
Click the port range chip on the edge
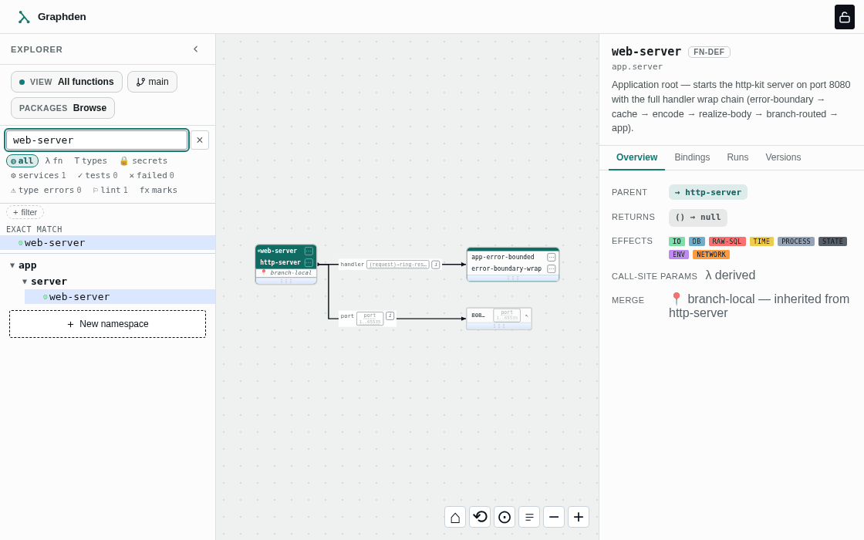(x=370, y=319)
